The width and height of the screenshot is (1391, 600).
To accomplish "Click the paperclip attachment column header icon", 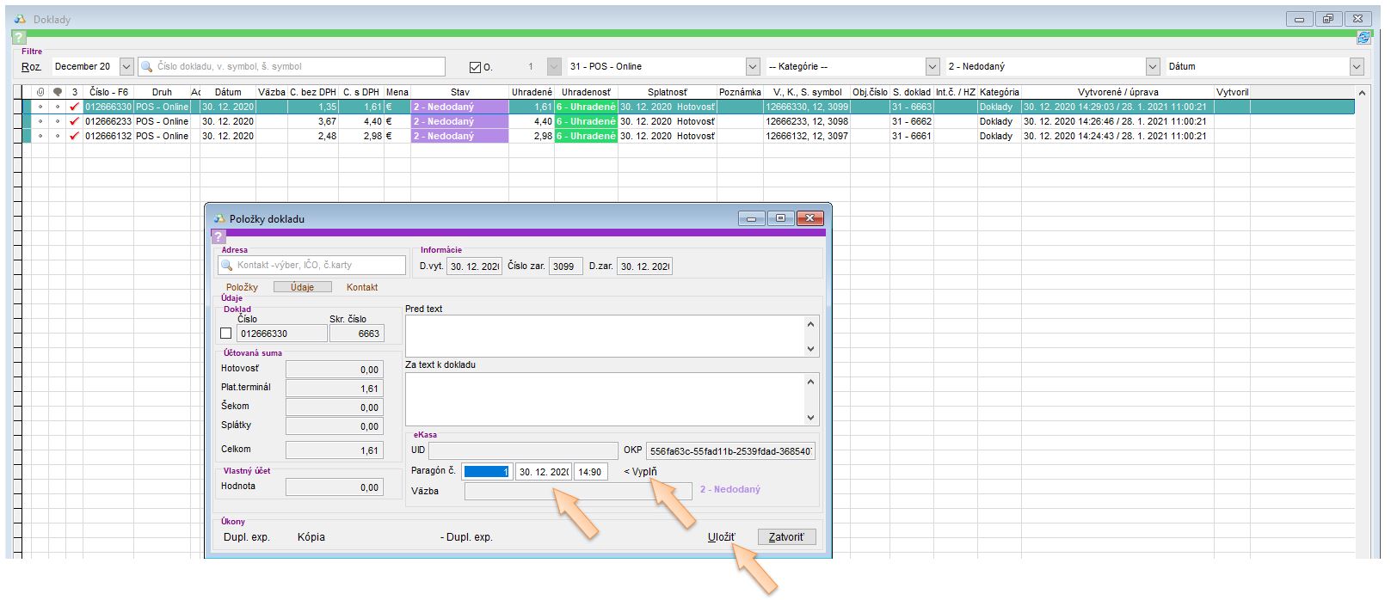I will click(x=40, y=92).
